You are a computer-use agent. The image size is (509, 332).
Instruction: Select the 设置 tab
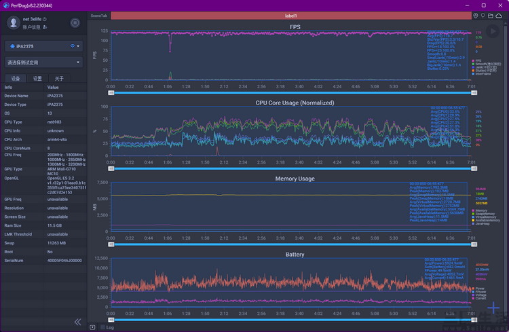click(x=37, y=78)
